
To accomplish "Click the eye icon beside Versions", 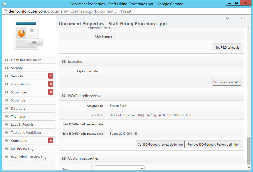I will (7, 76).
